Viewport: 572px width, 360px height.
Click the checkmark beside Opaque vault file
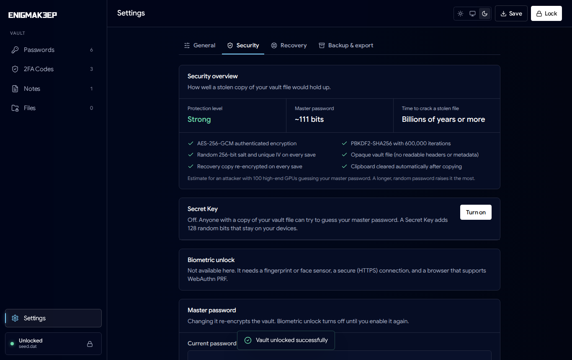click(345, 155)
